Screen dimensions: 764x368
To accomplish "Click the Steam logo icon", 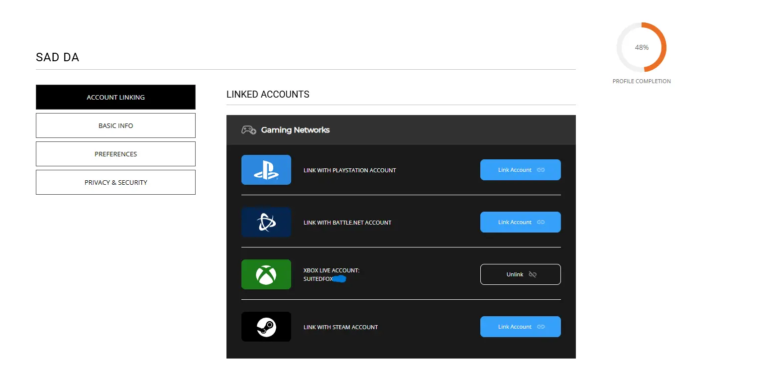I will point(266,327).
